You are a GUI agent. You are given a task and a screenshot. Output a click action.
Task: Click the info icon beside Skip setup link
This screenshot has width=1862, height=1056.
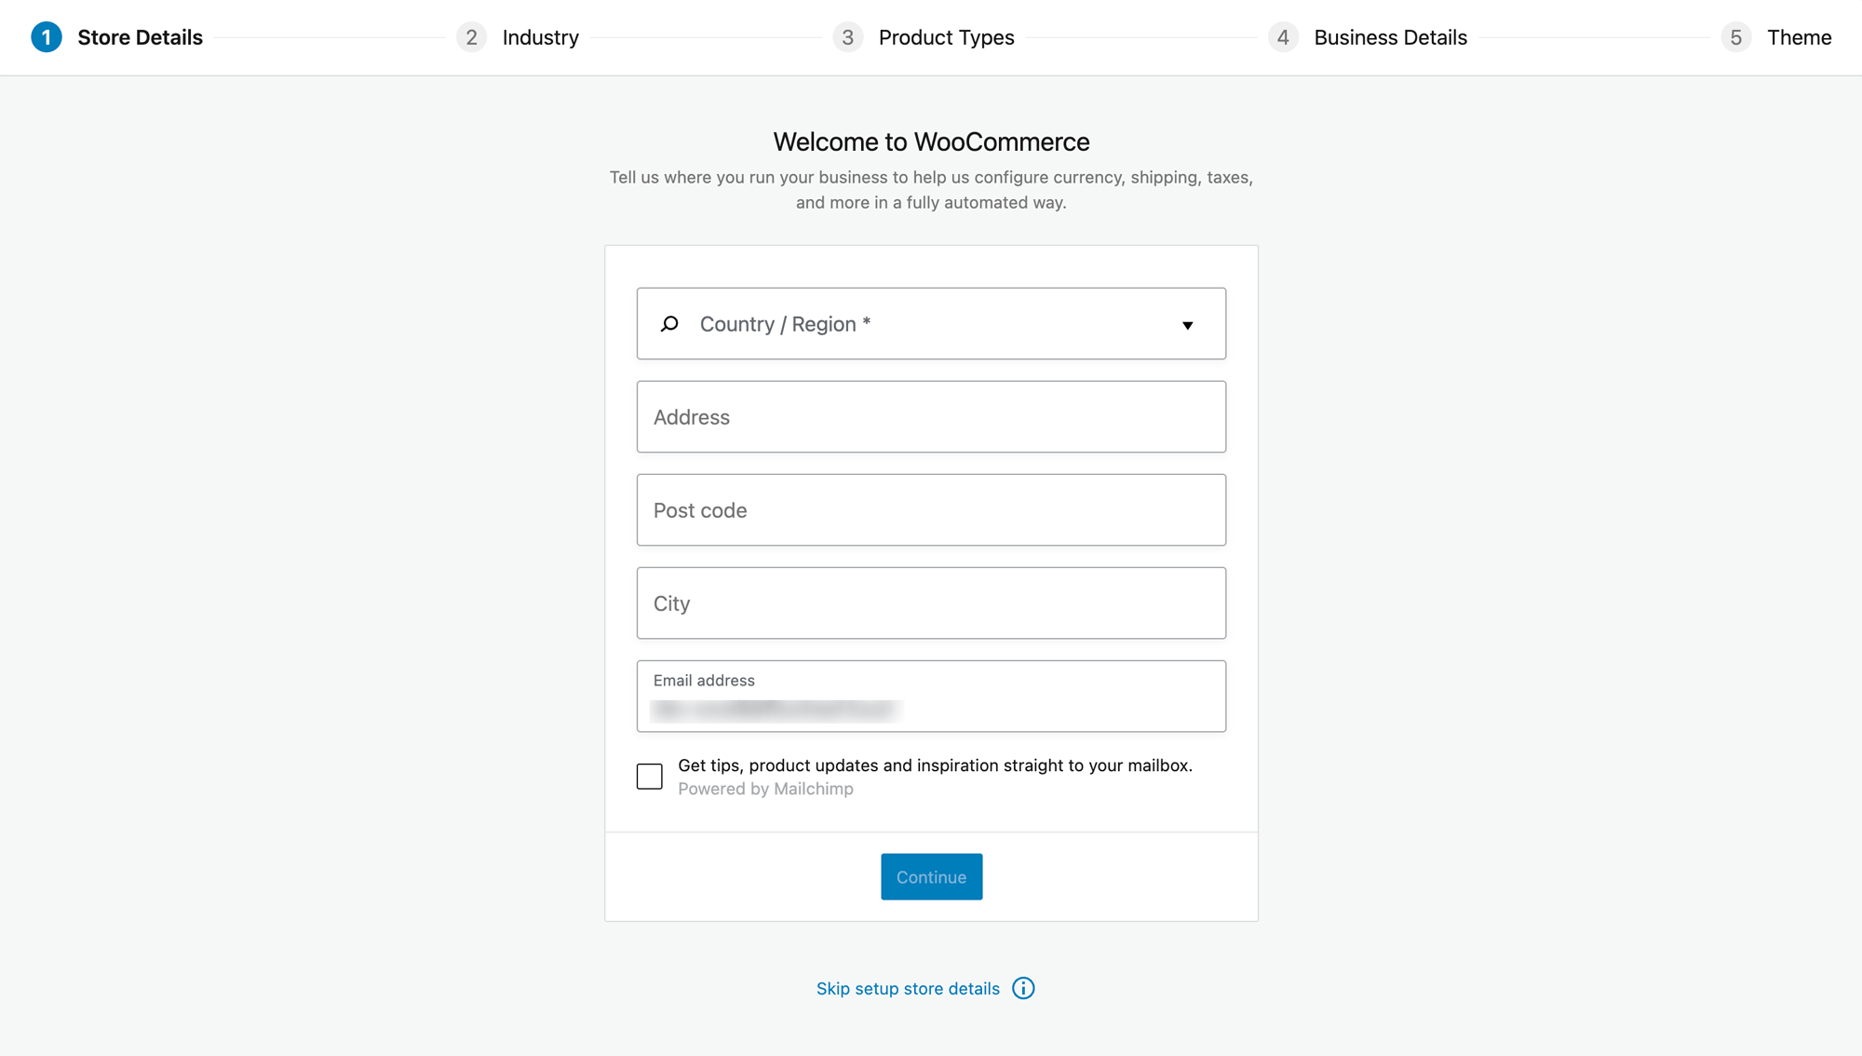click(x=1023, y=988)
